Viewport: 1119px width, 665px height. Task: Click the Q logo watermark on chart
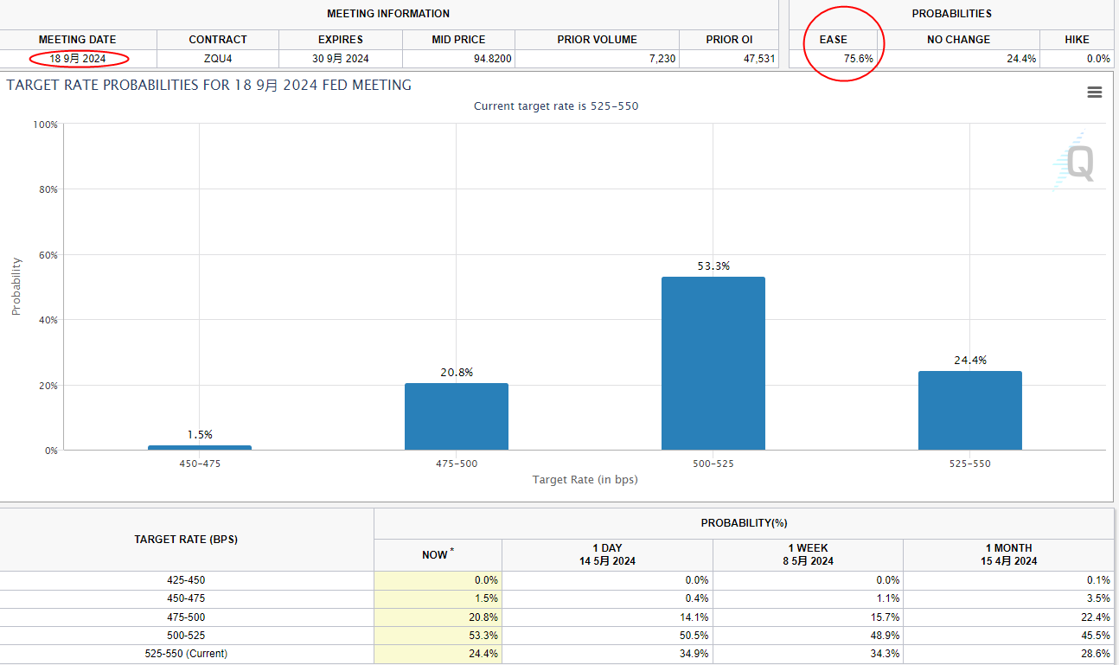pyautogui.click(x=1077, y=162)
